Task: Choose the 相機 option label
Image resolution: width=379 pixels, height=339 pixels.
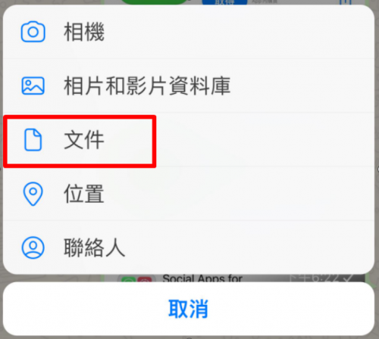Action: click(84, 32)
